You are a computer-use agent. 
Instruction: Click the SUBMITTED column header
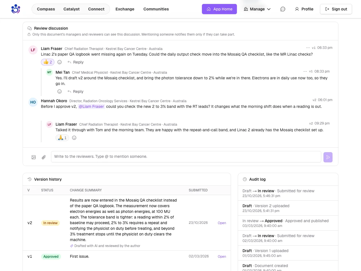coord(198,190)
